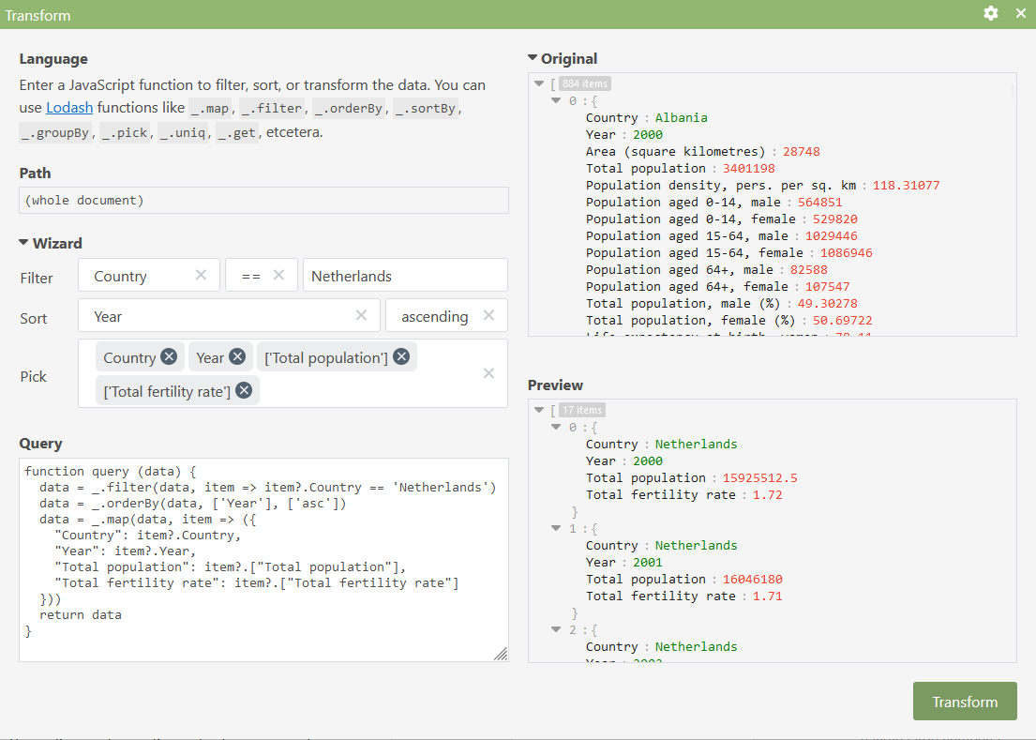Viewport: 1036px width, 740px height.
Task: Collapse item 2 in Preview tree
Action: pos(556,629)
